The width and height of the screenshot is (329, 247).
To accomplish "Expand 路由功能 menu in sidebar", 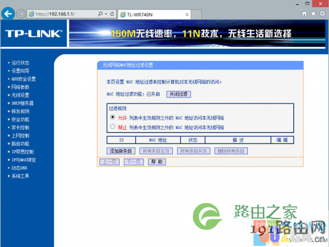I will pos(20,144).
